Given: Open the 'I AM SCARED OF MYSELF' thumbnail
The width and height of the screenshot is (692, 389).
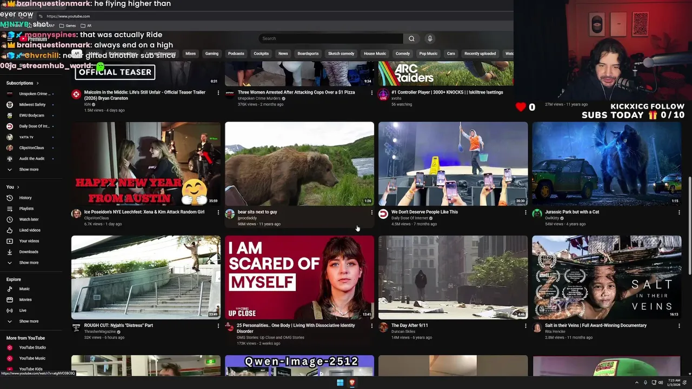Looking at the screenshot, I should tap(300, 277).
